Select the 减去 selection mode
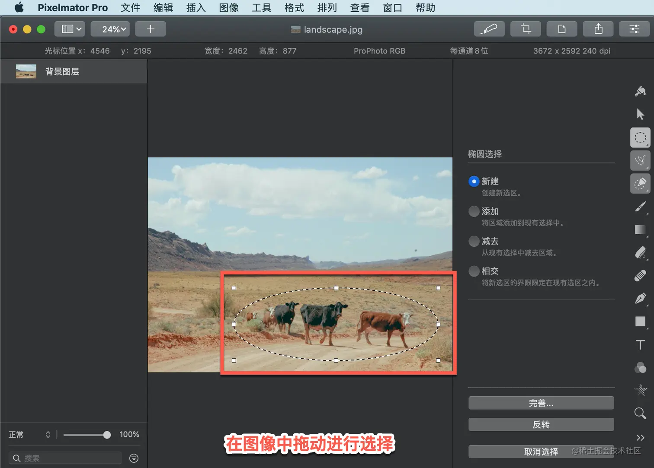 tap(474, 241)
